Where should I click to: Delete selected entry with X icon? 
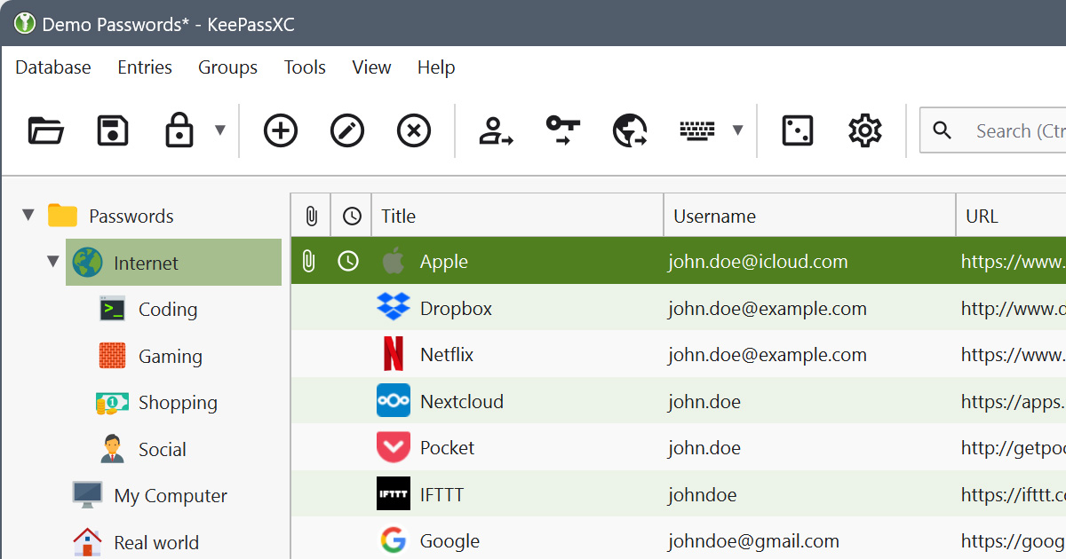pos(414,131)
